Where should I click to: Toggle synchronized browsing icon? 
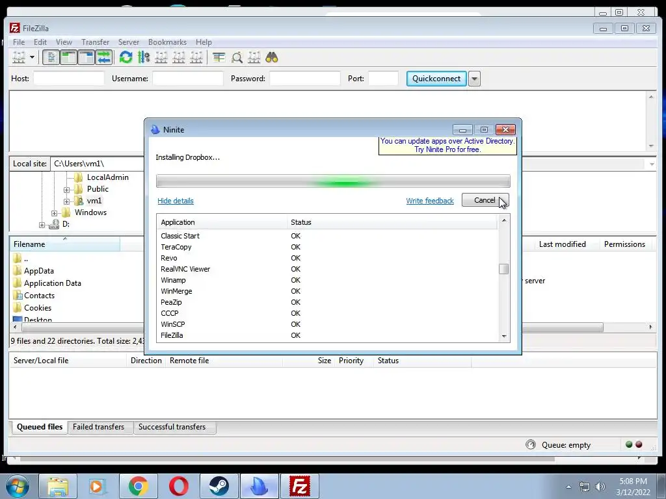coord(254,57)
